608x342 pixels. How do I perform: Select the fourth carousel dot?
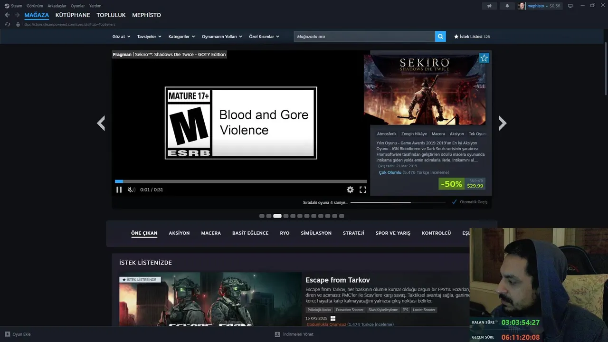[x=286, y=216]
